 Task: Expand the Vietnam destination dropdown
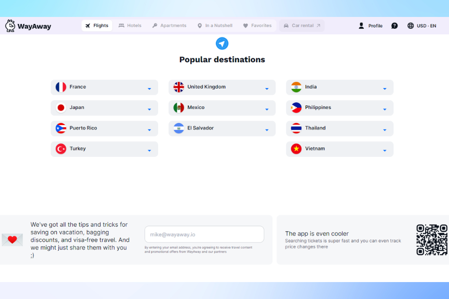[385, 150]
